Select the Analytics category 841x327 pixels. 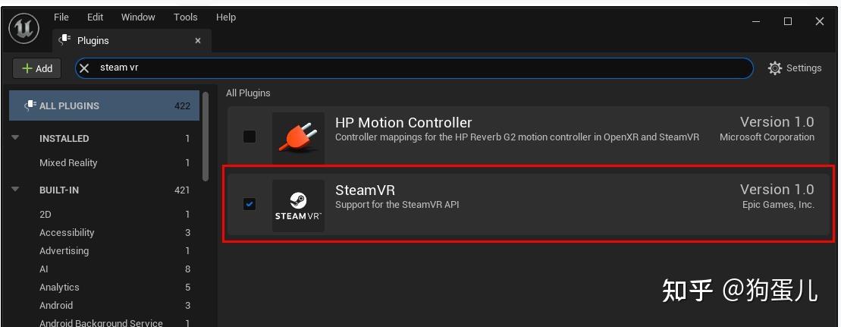coord(59,287)
